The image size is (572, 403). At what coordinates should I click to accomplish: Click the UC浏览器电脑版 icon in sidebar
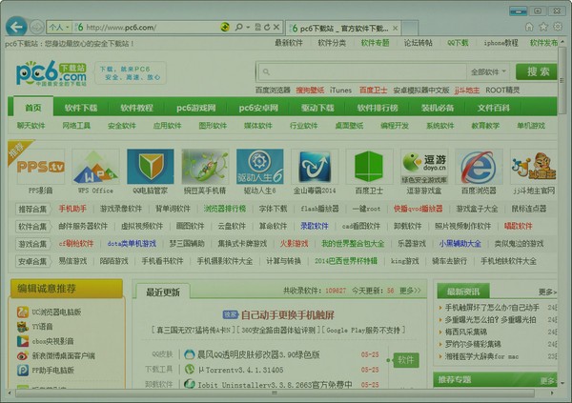(x=23, y=312)
